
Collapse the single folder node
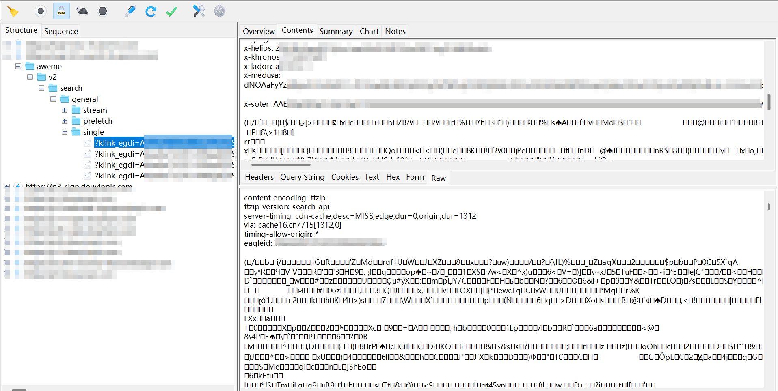[65, 132]
